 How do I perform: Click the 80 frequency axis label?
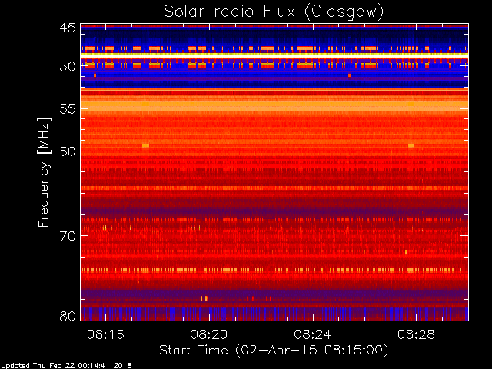pos(68,316)
